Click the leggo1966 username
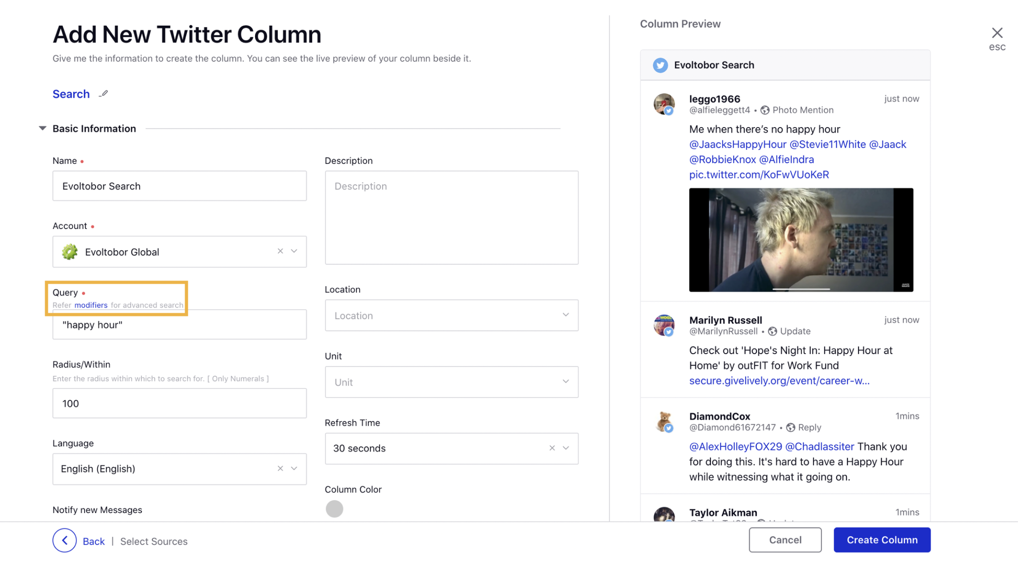Screen dimensions: 1023x561 pos(715,99)
